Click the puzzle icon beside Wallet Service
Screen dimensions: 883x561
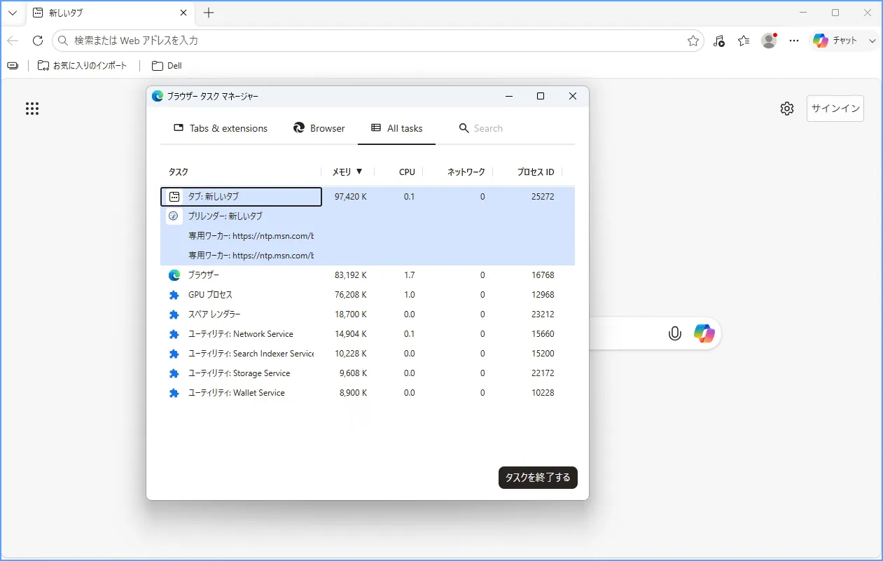[x=174, y=393]
